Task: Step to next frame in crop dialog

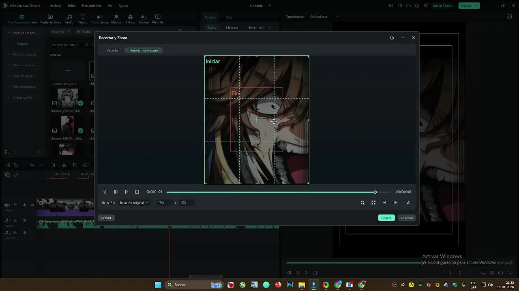Action: click(x=116, y=192)
